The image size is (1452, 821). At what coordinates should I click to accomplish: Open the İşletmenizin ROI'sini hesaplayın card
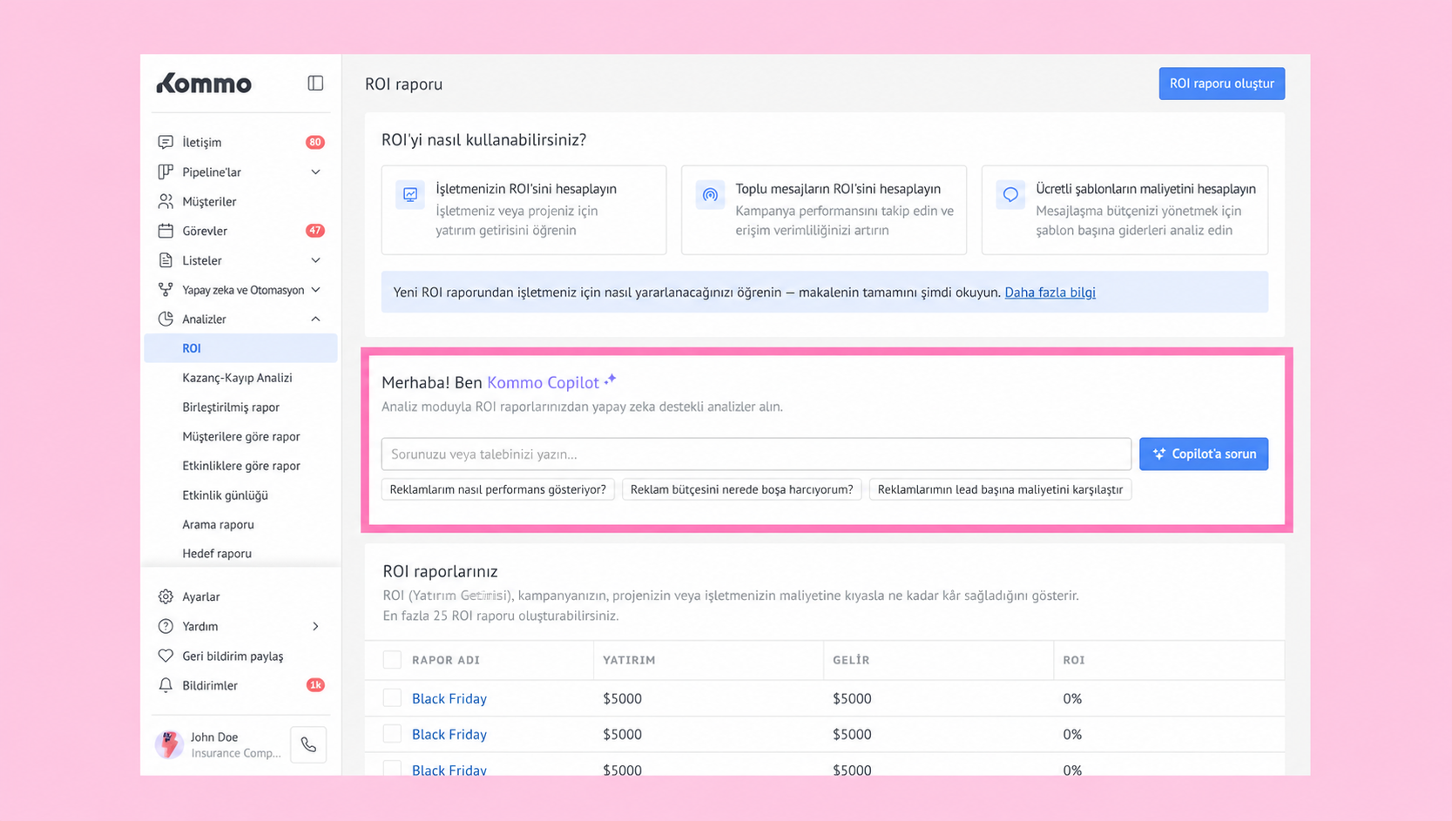click(523, 210)
